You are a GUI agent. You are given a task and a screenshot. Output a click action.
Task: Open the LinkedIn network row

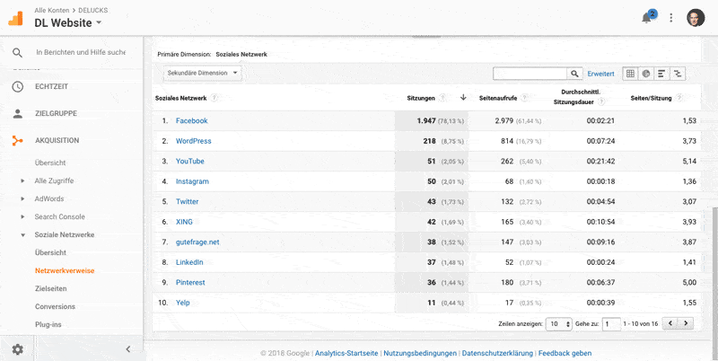click(x=189, y=262)
